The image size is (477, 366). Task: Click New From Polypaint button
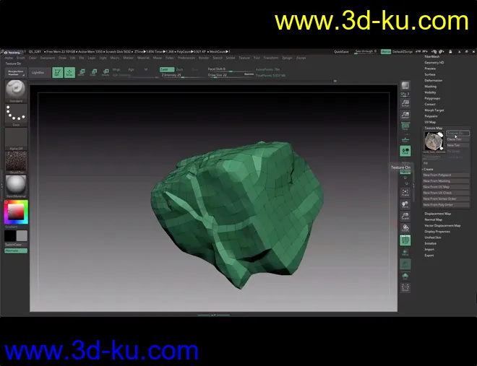[x=446, y=175]
